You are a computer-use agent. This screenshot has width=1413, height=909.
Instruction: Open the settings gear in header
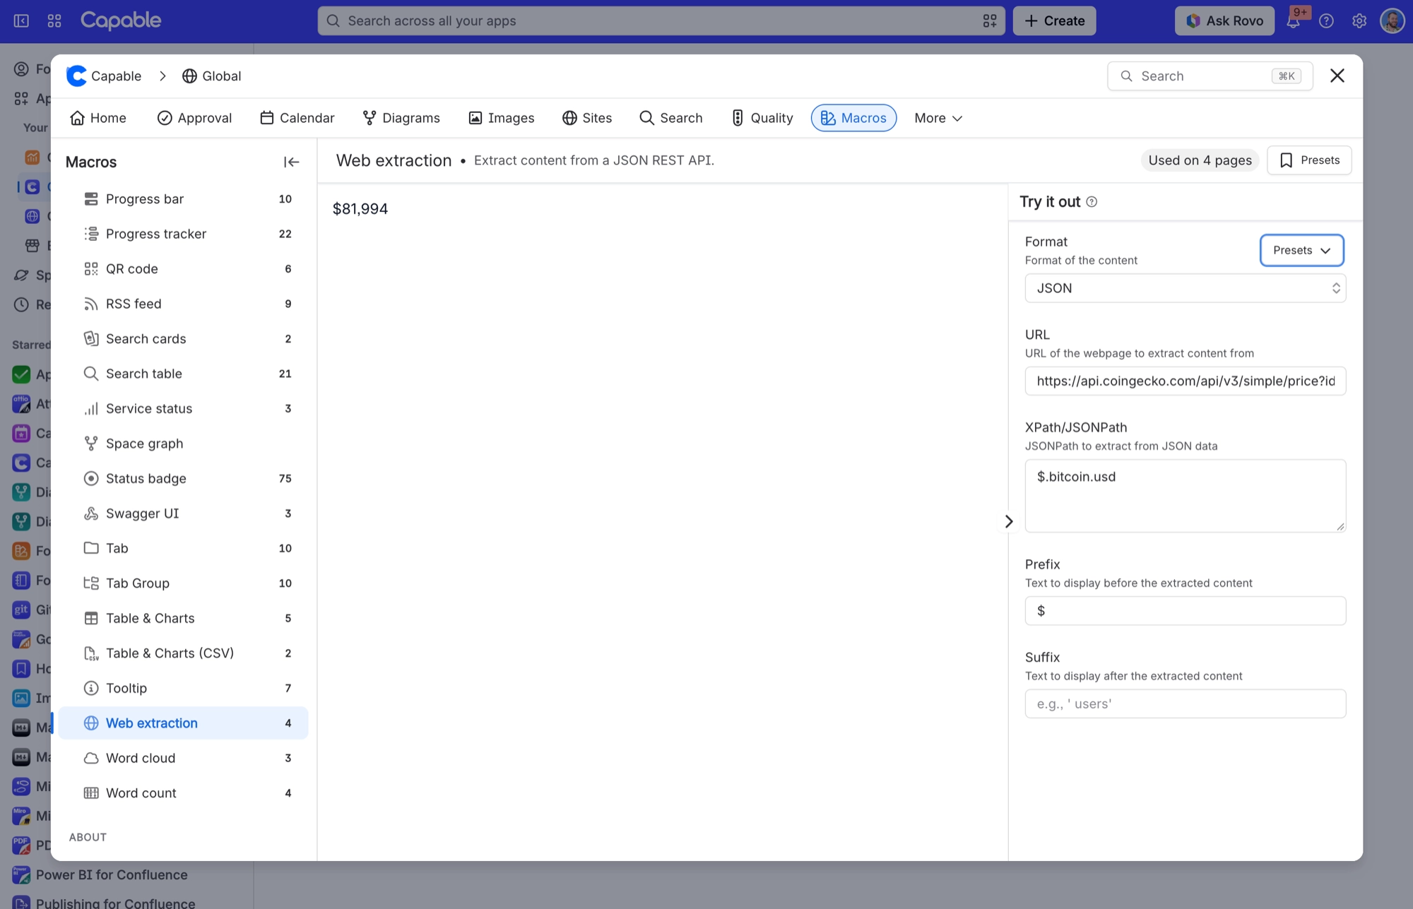[1359, 21]
